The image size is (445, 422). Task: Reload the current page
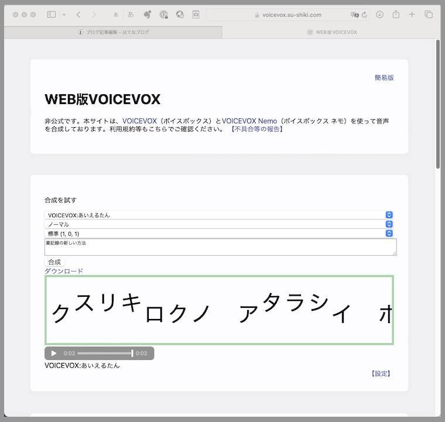pos(365,15)
